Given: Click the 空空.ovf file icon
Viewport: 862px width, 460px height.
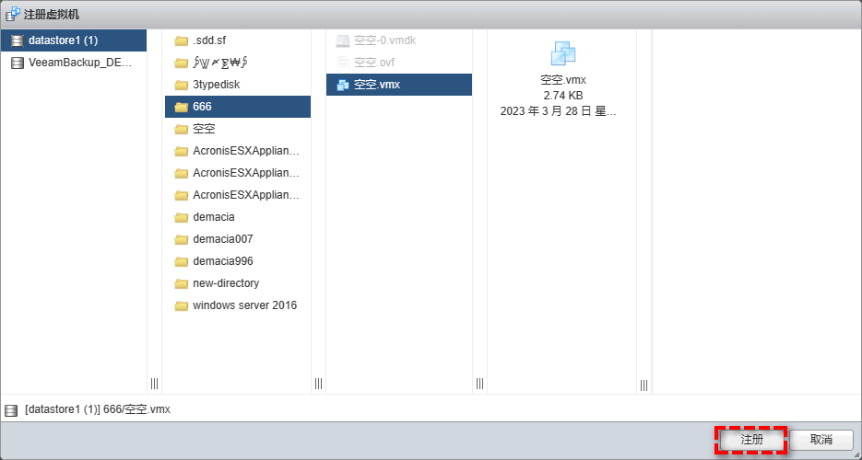Looking at the screenshot, I should click(x=343, y=63).
